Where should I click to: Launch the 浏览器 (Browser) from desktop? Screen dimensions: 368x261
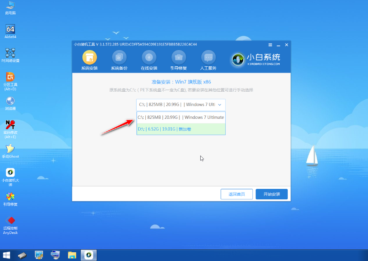[x=10, y=102]
